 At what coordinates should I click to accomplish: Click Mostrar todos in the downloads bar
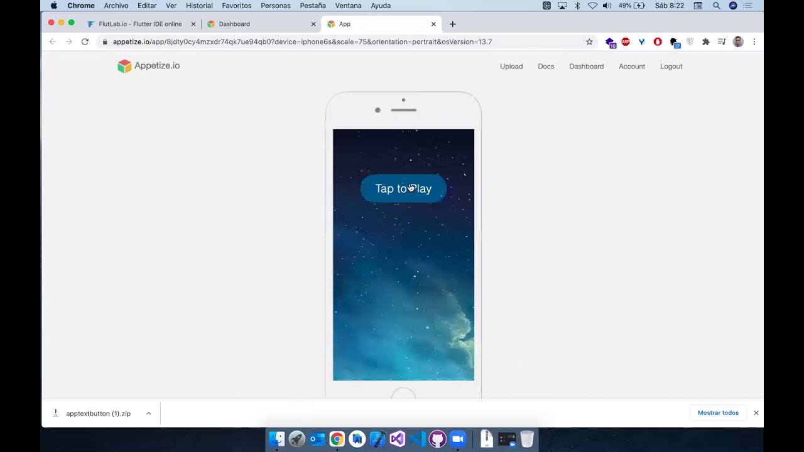(718, 413)
